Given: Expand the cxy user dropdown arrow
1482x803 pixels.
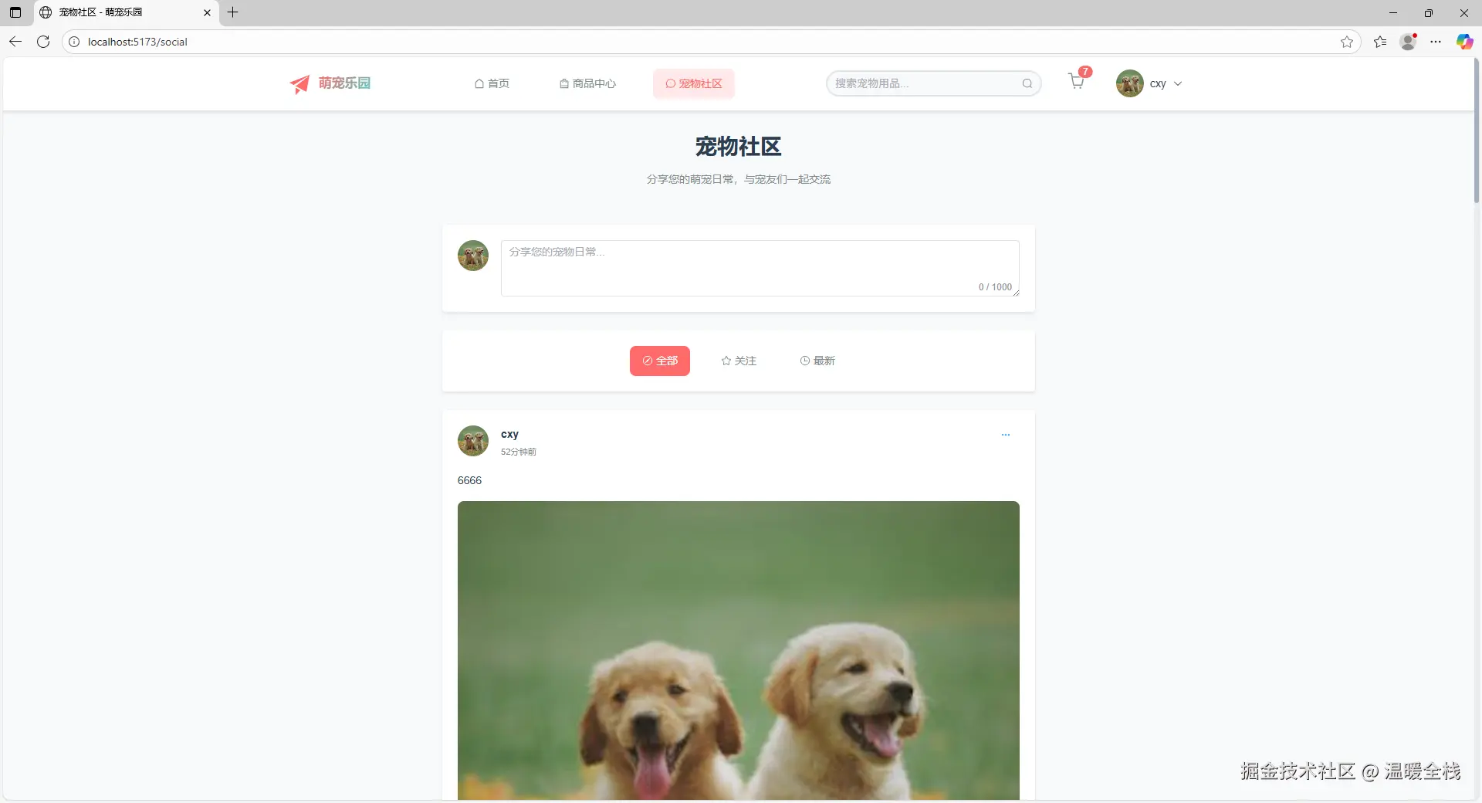Looking at the screenshot, I should pyautogui.click(x=1178, y=83).
